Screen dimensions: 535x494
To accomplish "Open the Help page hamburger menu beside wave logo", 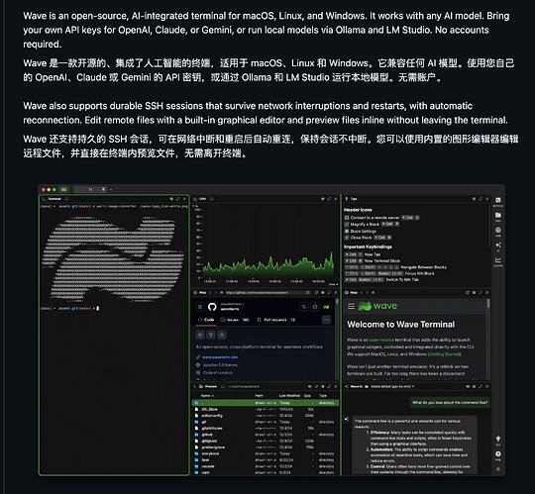I will [x=351, y=306].
